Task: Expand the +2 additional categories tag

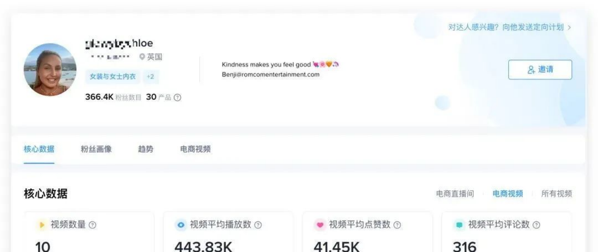Action: coord(150,77)
